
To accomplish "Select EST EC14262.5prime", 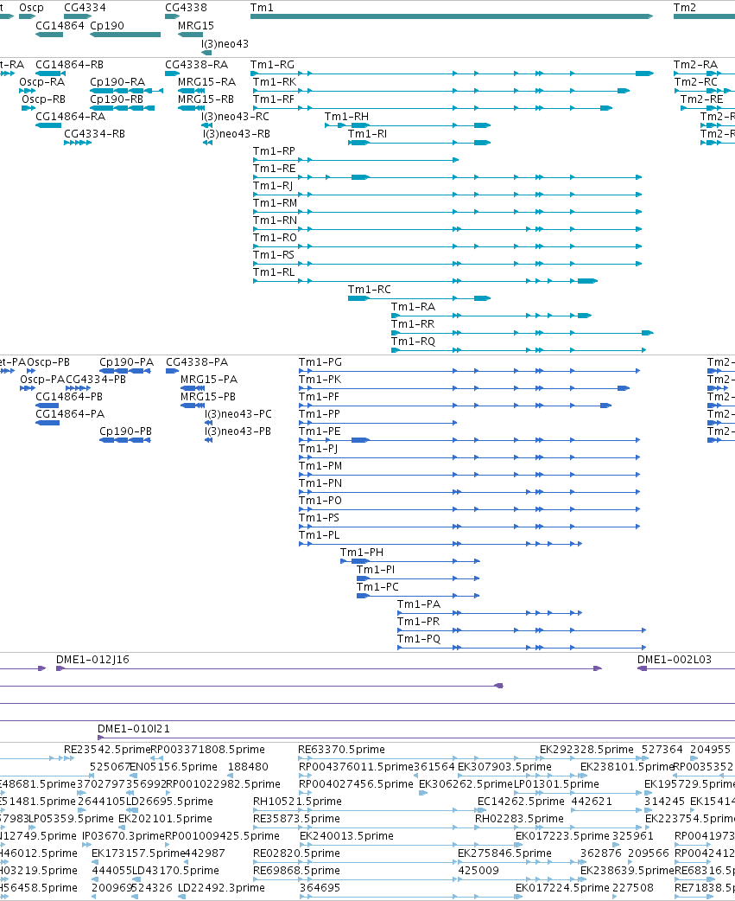I will pos(521,801).
